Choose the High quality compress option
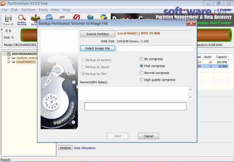Screen dimensions: 234x162 point(141,80)
